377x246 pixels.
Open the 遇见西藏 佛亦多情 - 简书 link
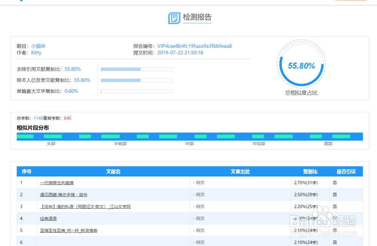[63, 195]
